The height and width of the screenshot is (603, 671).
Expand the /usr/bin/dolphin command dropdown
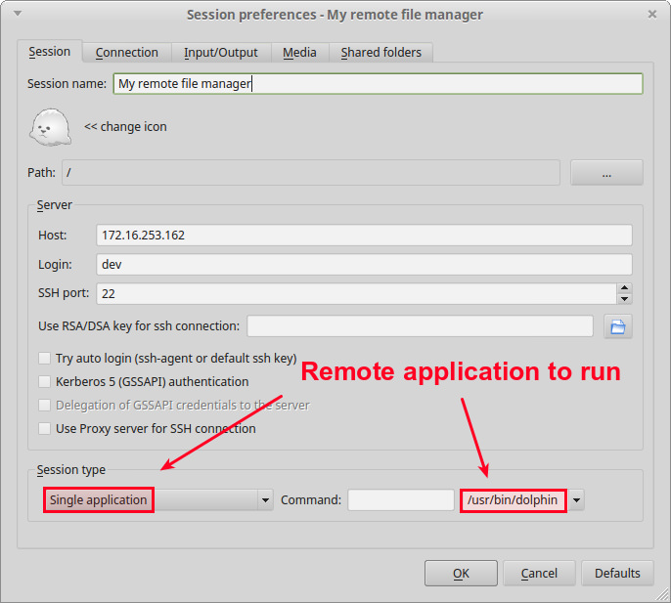click(576, 500)
